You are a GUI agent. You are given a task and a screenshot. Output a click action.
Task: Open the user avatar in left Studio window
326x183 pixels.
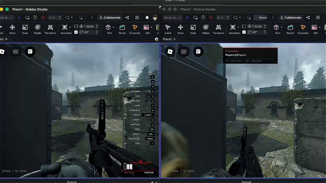[x=155, y=18]
